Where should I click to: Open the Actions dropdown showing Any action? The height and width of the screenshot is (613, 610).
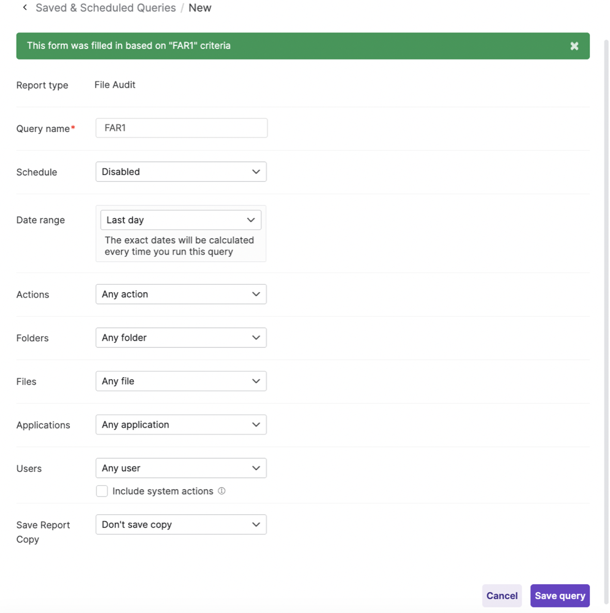180,295
